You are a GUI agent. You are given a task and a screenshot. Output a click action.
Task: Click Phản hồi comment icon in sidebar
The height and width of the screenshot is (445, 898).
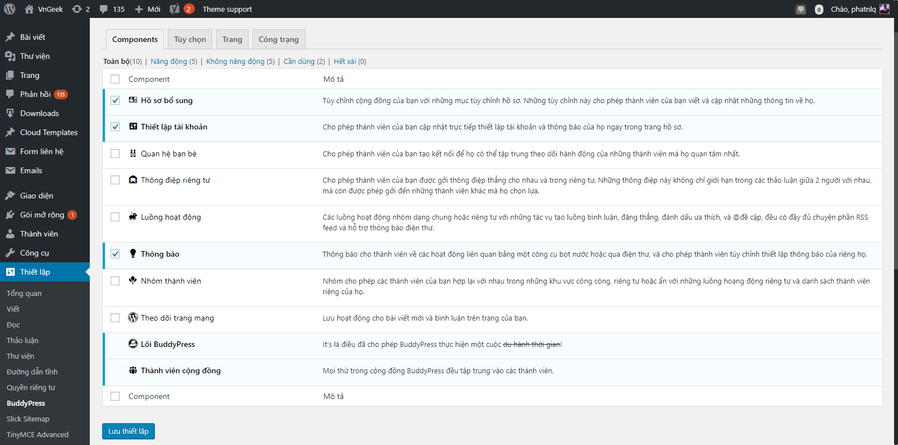(x=10, y=94)
